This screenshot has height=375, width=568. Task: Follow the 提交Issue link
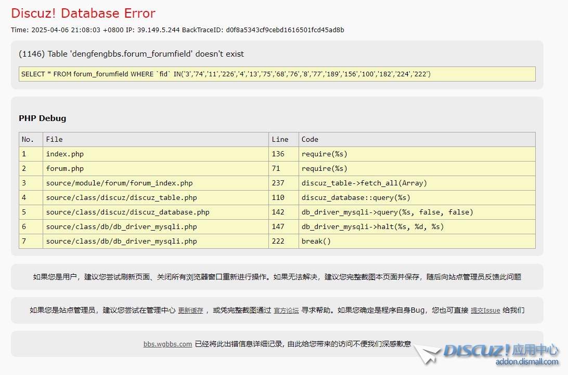pos(485,310)
